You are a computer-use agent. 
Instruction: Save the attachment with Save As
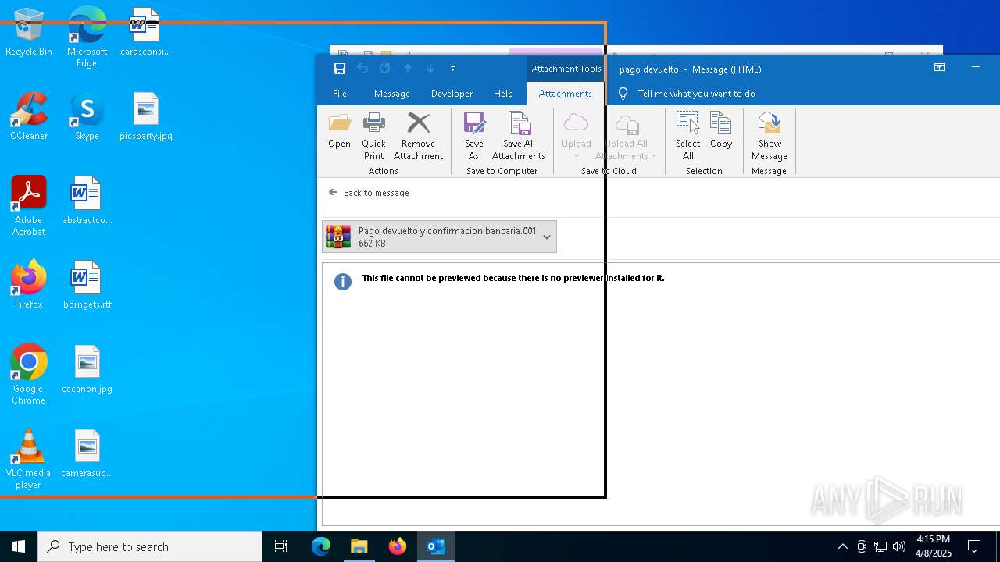point(474,137)
